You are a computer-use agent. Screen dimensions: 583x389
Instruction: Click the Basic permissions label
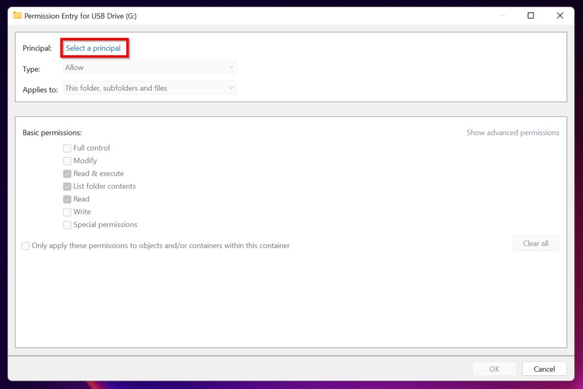click(52, 133)
